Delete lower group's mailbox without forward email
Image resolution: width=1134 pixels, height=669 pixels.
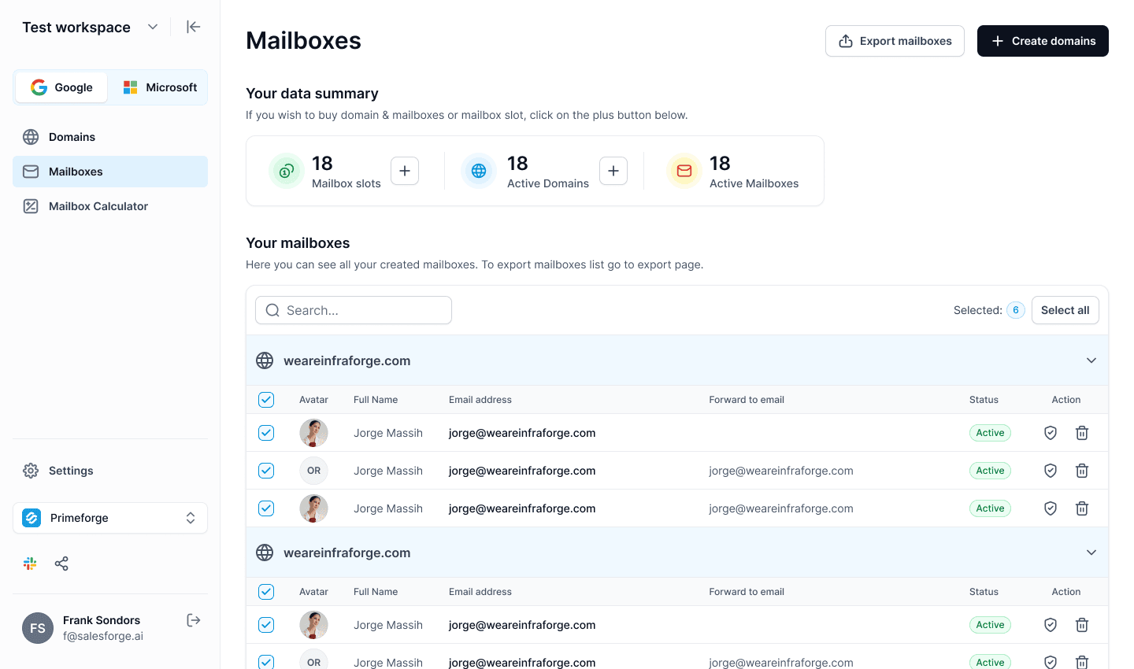point(1082,625)
